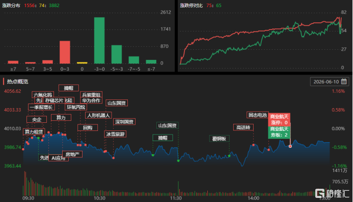Viewport: 353px width, 202px height.
Task: Click the 3963.44 price axis label
Action: 13,166
